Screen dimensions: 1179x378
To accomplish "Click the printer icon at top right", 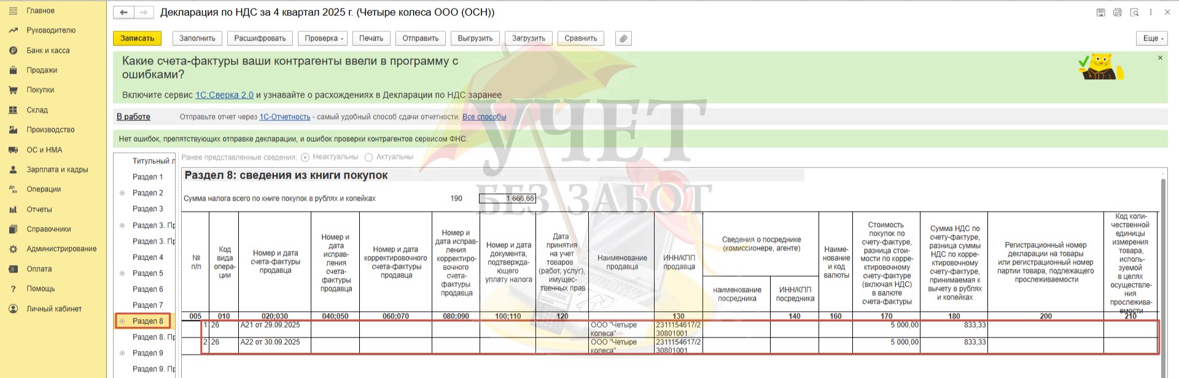I will [1118, 12].
